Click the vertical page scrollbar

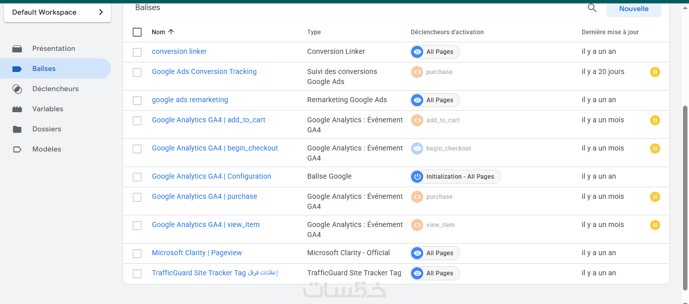click(x=685, y=196)
